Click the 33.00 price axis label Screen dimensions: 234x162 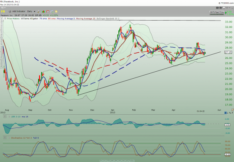(x=229, y=22)
